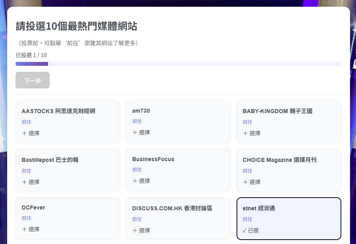The height and width of the screenshot is (244, 356).
Task: Select AASTOCKS 阿思達克財經網 with the plus option
Action: 31,133
